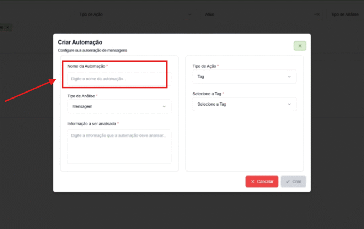
Task: Clear the Ativo filter using its small x
Action: point(318,15)
